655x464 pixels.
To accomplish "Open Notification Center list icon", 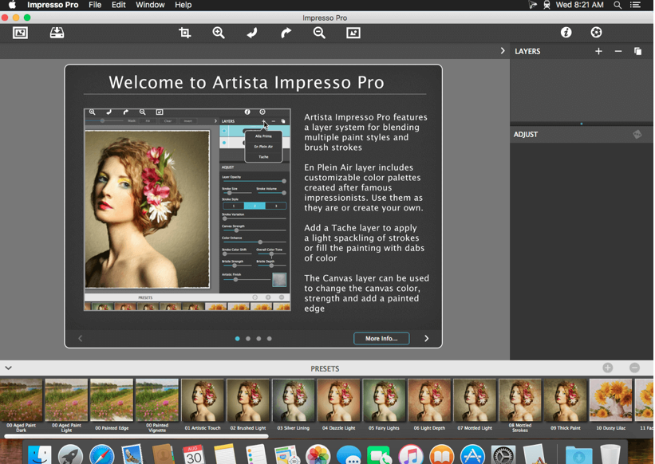I will coord(635,5).
